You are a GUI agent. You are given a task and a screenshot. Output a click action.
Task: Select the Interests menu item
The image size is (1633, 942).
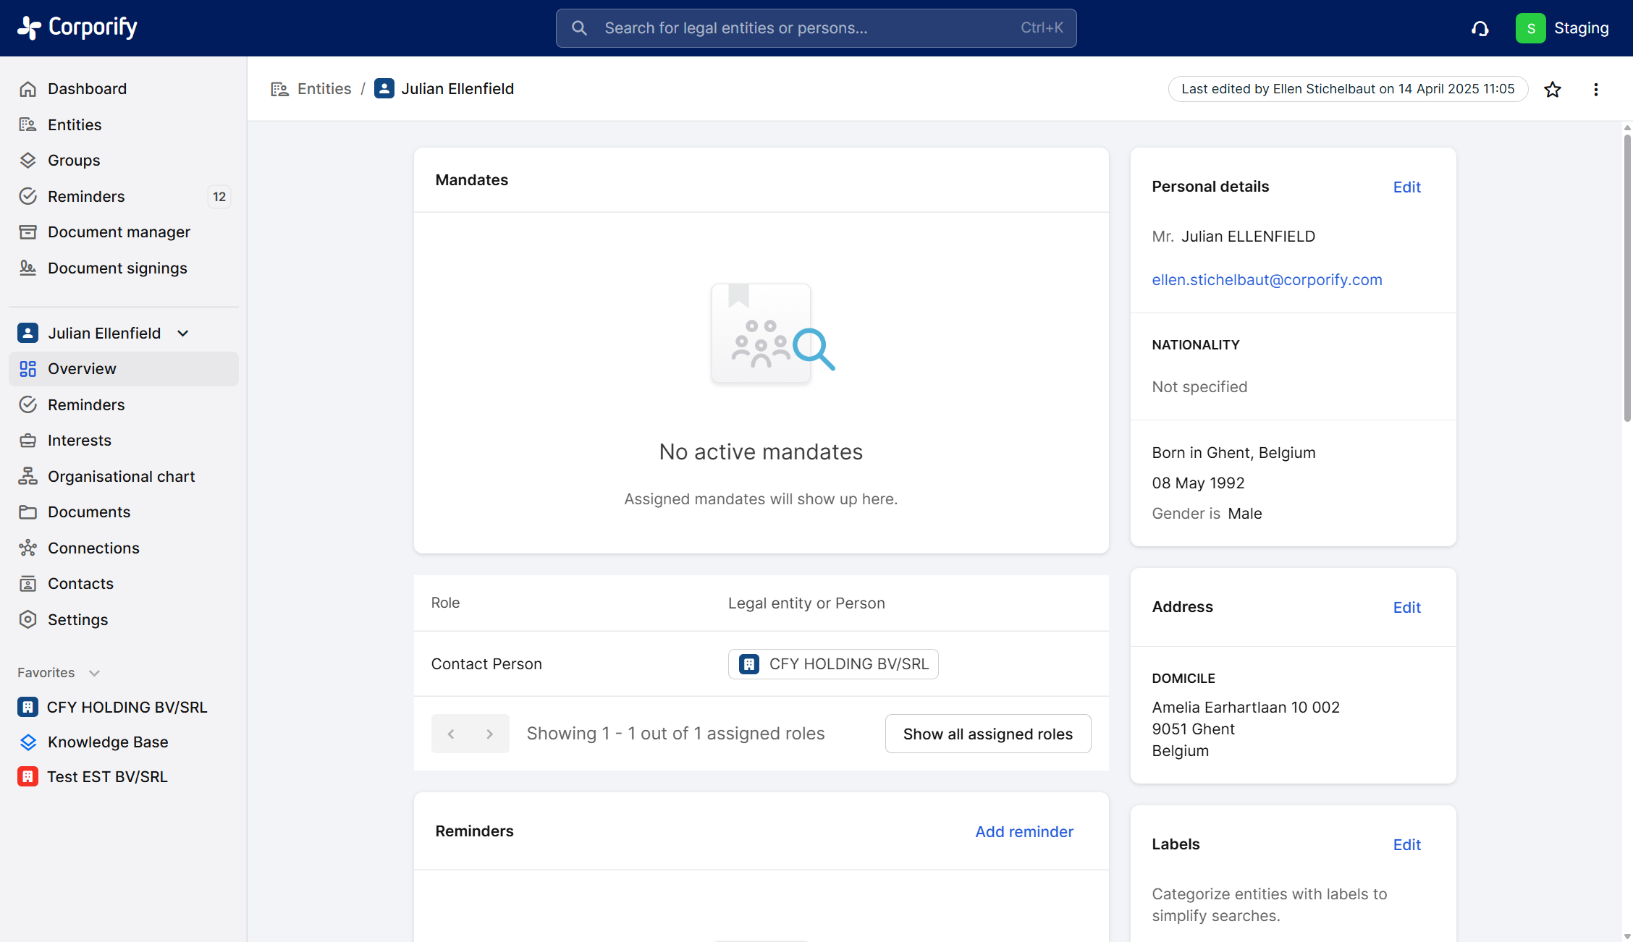[80, 440]
